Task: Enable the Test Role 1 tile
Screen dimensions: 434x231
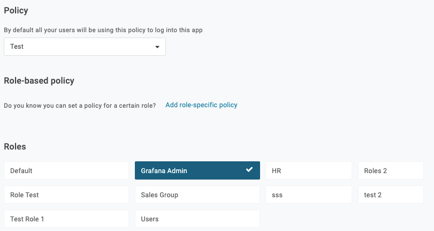Action: (66, 219)
